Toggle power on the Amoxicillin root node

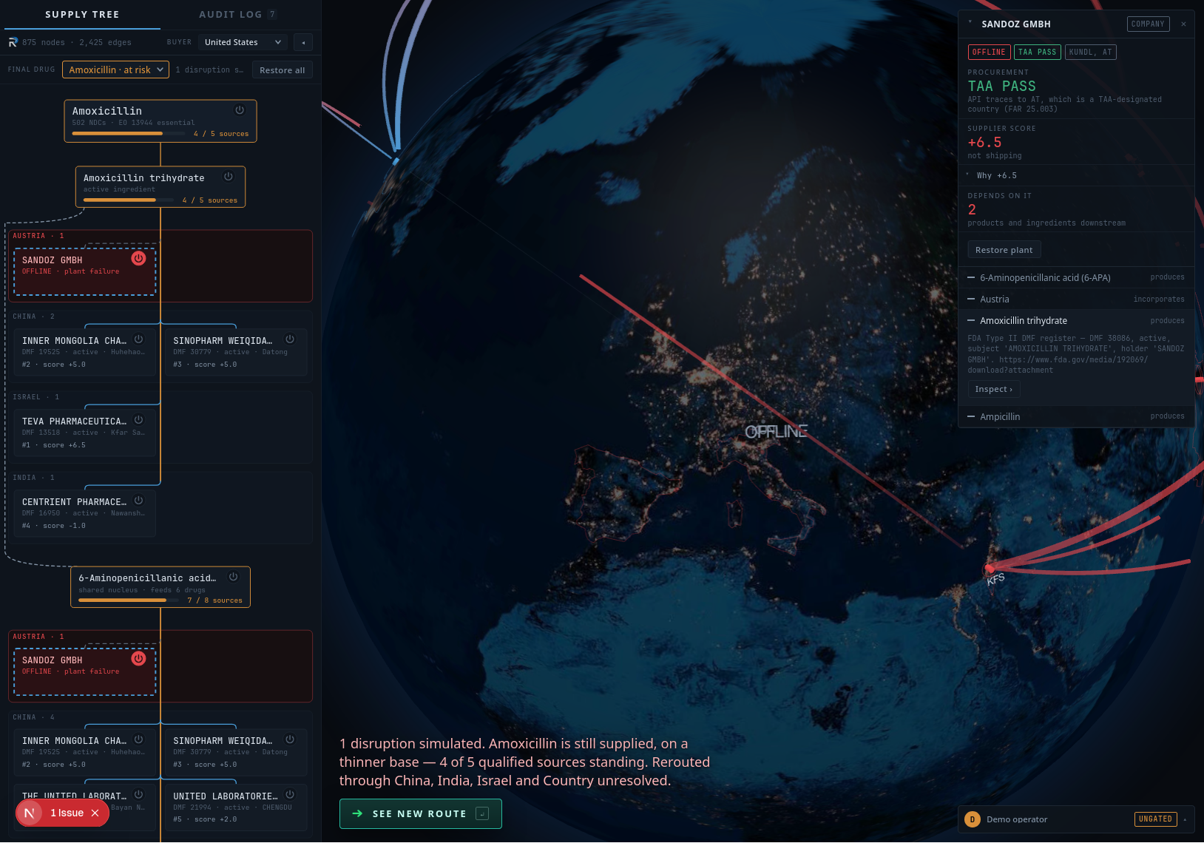point(240,110)
